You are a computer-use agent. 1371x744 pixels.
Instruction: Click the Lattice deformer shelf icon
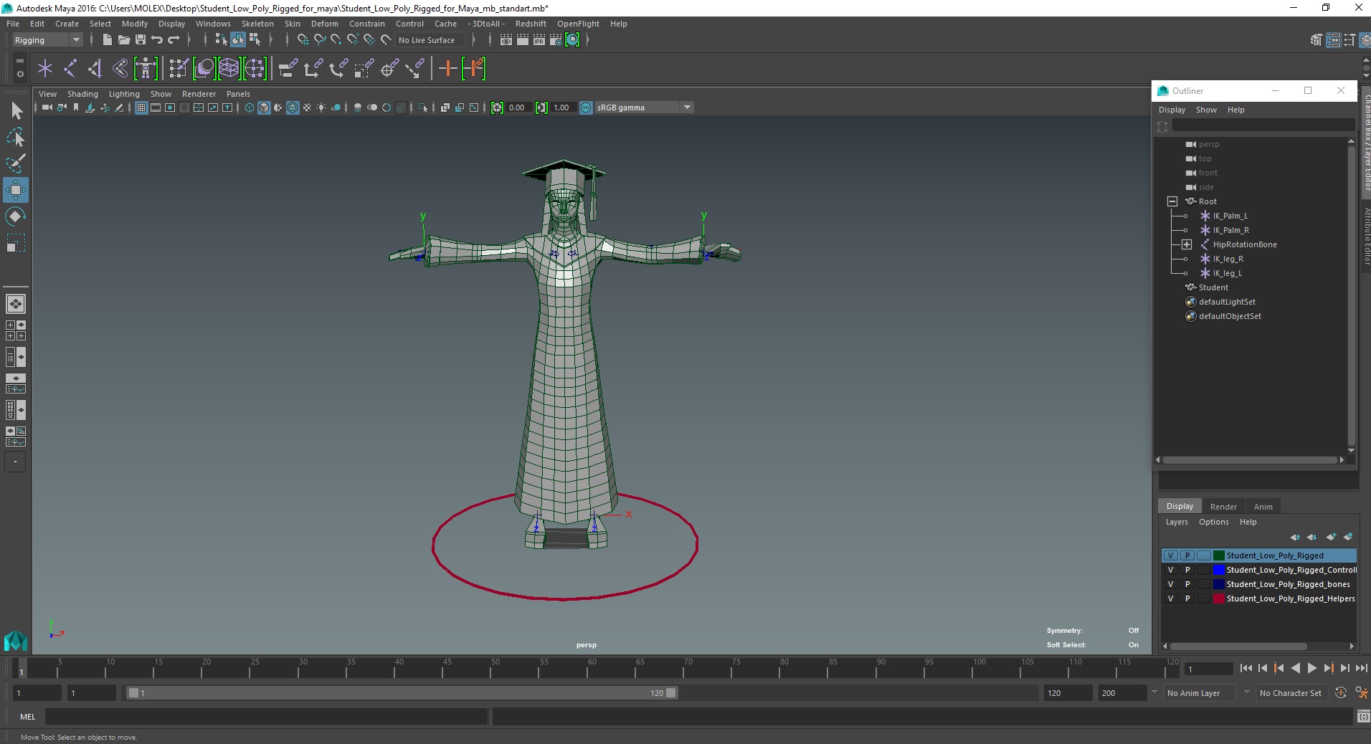coord(229,69)
